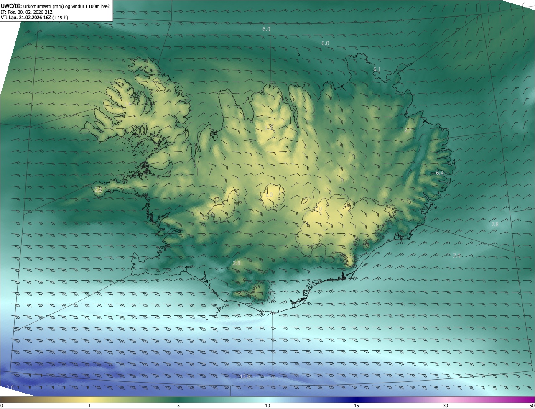Click the 7.4 value label
This screenshot has width=535, height=409.
[x=456, y=256]
